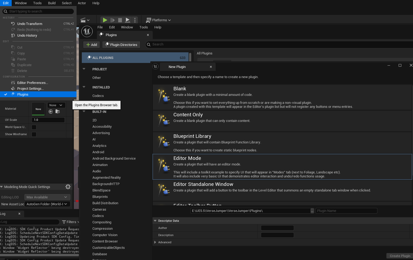Open play options three-dot menu
Viewport: 413px width, 260px height.
pyautogui.click(x=135, y=20)
